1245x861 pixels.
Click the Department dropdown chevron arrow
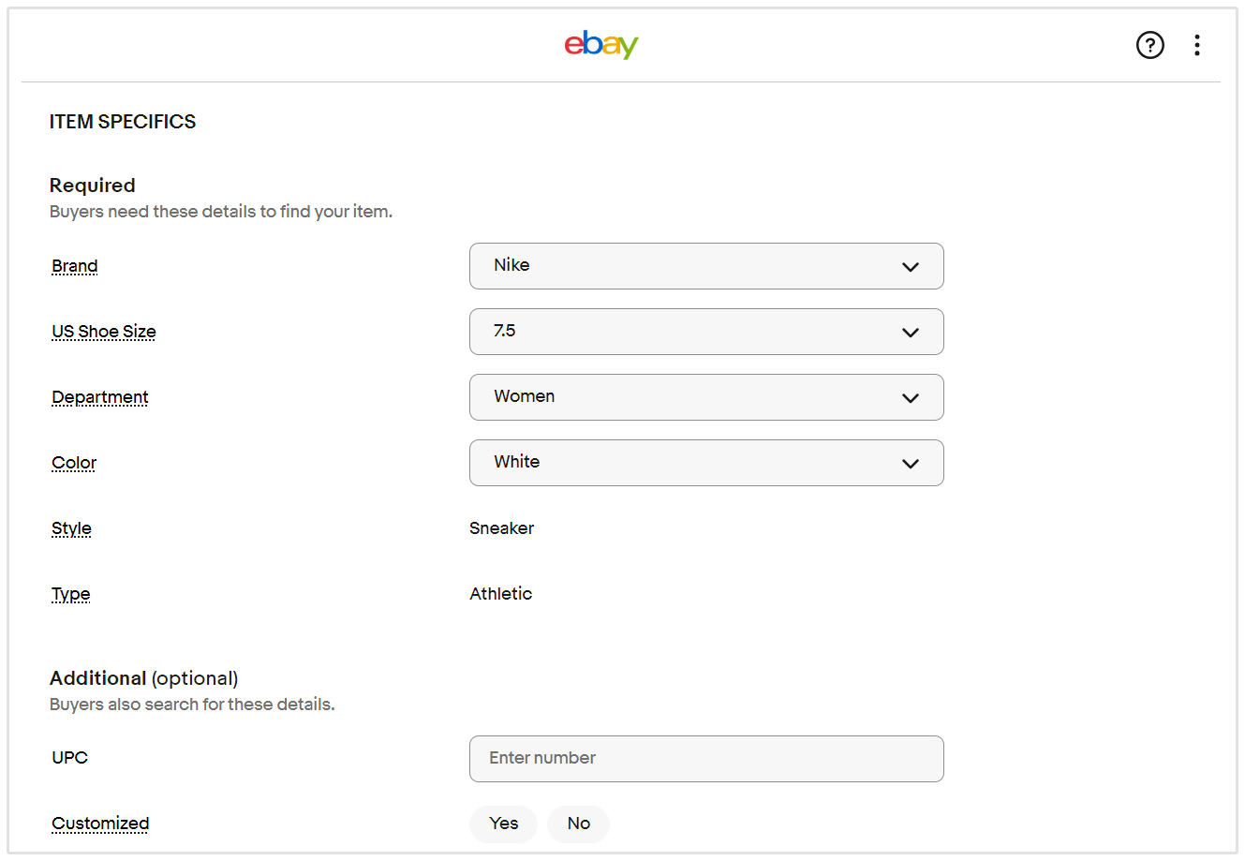coord(910,398)
